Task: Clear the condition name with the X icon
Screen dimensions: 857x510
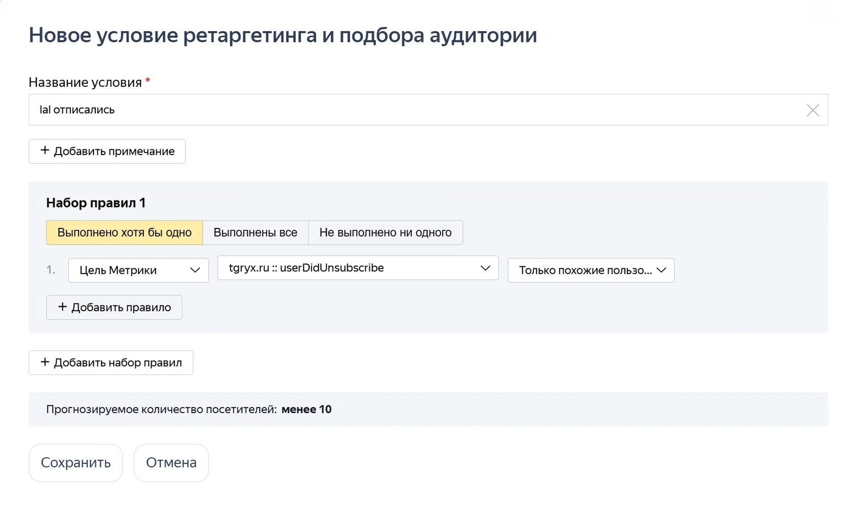Action: tap(813, 110)
